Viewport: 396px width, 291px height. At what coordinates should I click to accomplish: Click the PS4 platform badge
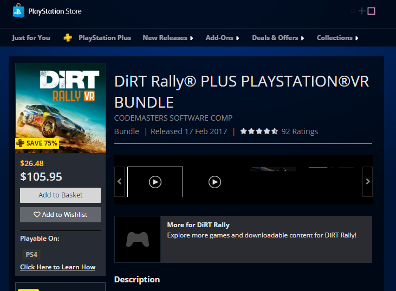[31, 254]
